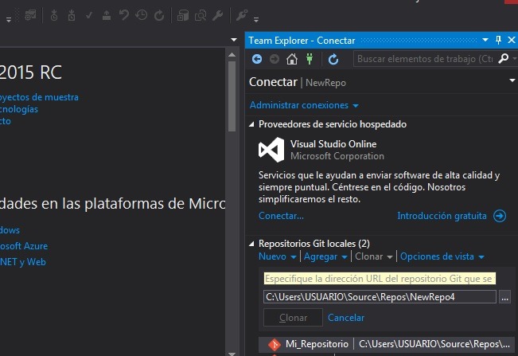The height and width of the screenshot is (356, 518).
Task: Click the Buscar elementos de trabajo box
Action: tap(425, 59)
